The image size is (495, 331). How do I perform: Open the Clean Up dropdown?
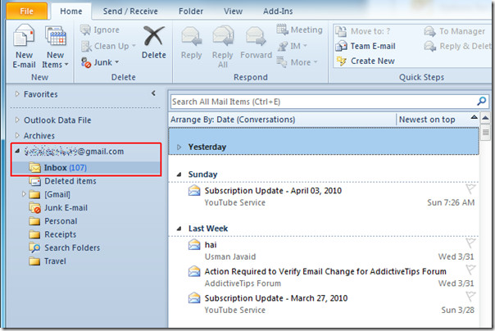(108, 46)
